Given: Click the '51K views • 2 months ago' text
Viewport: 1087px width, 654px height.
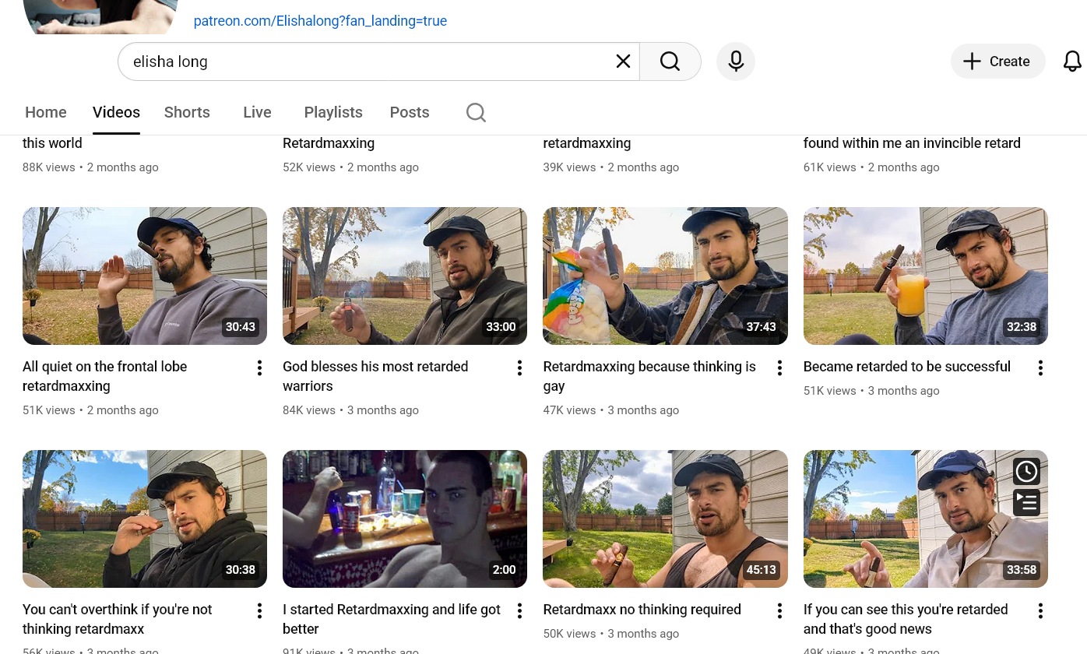Looking at the screenshot, I should pyautogui.click(x=90, y=410).
